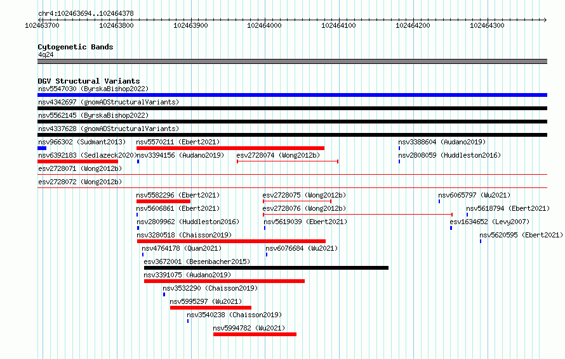Click the nsv5562145 (ByrskaBishop2022) label

(x=93, y=115)
